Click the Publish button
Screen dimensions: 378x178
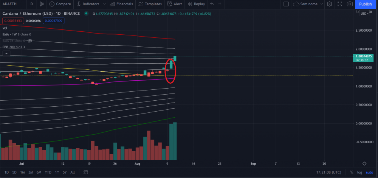click(x=366, y=4)
